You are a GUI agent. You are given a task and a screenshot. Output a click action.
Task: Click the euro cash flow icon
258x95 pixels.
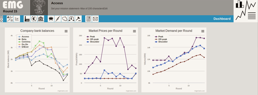pos(34,19)
